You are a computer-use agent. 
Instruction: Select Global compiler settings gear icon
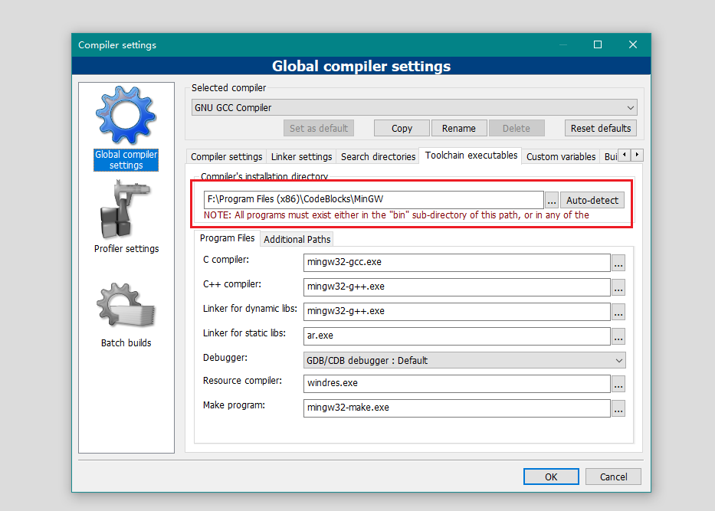[126, 116]
